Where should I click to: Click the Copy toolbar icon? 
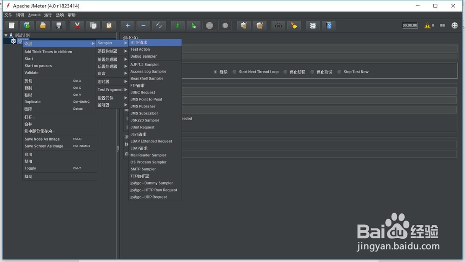tap(93, 26)
